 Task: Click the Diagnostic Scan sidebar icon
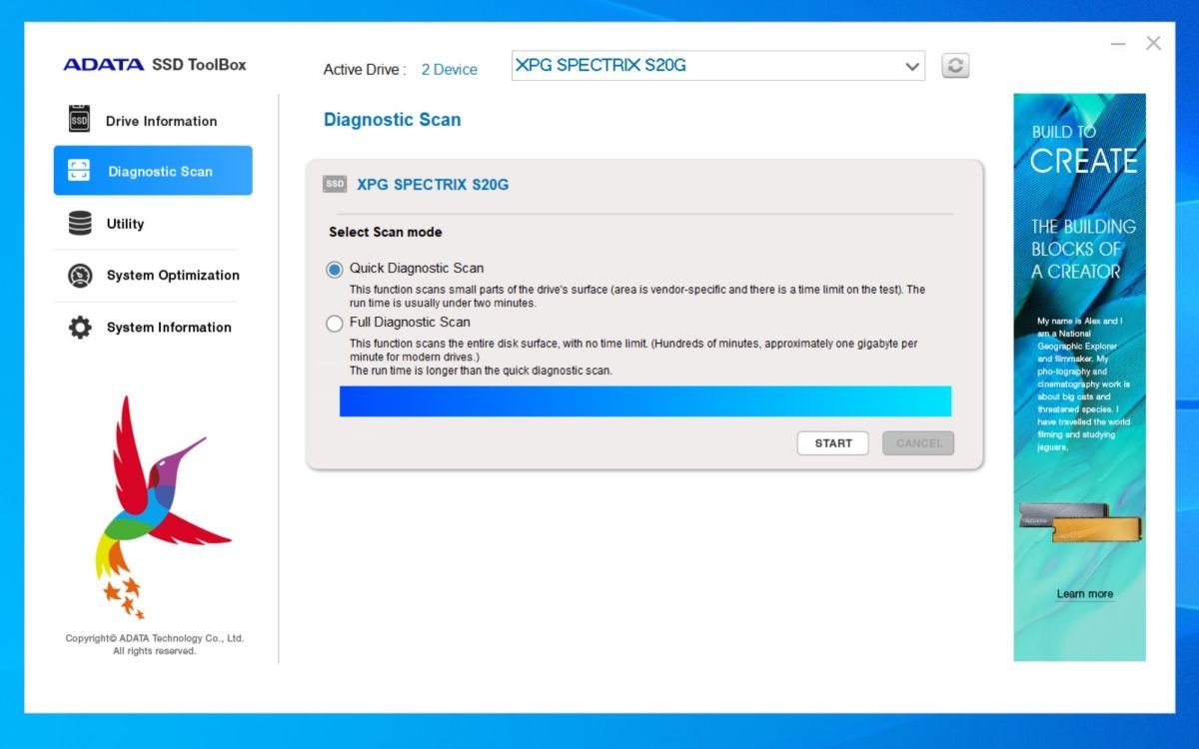point(79,171)
